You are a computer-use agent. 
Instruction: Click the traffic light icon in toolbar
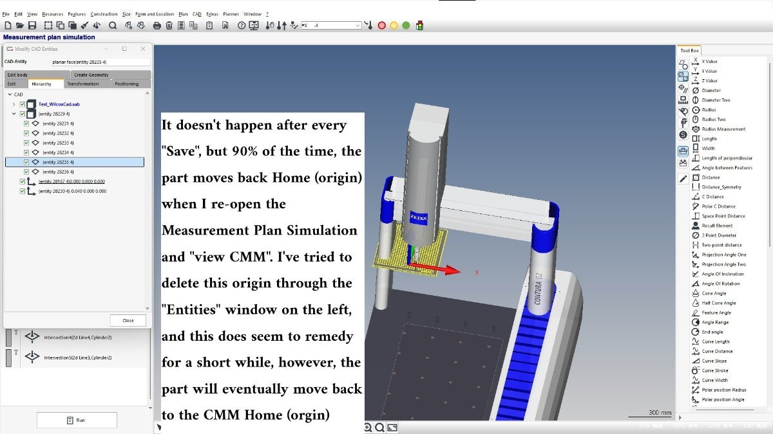point(420,26)
